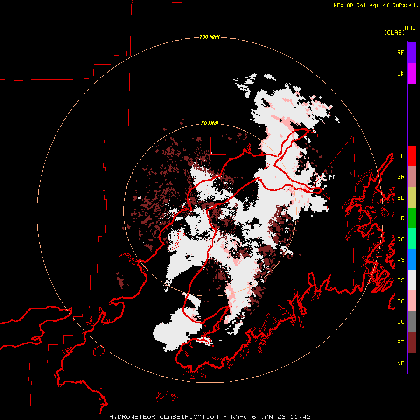Click the HR green legend swatch

tap(412, 218)
